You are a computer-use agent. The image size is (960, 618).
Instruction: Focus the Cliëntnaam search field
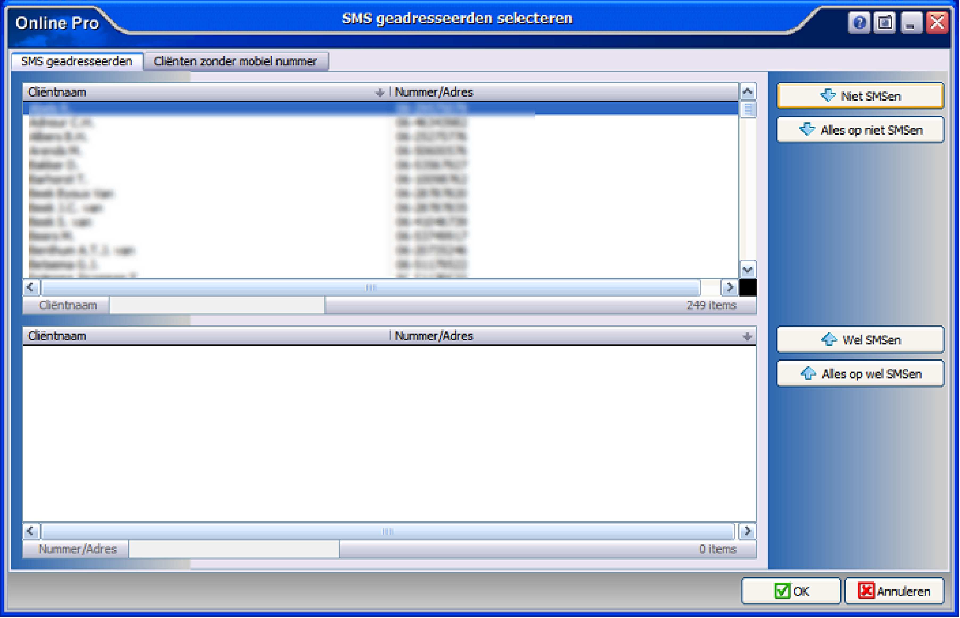[217, 305]
